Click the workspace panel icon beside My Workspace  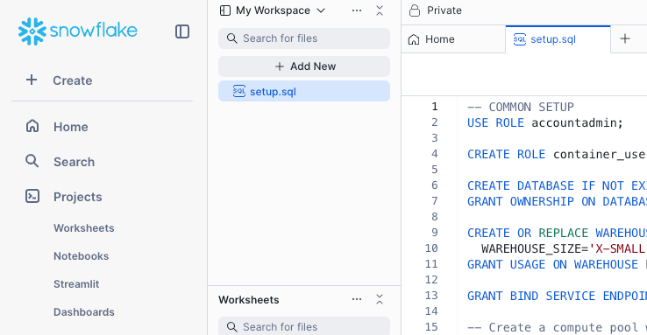tap(225, 10)
